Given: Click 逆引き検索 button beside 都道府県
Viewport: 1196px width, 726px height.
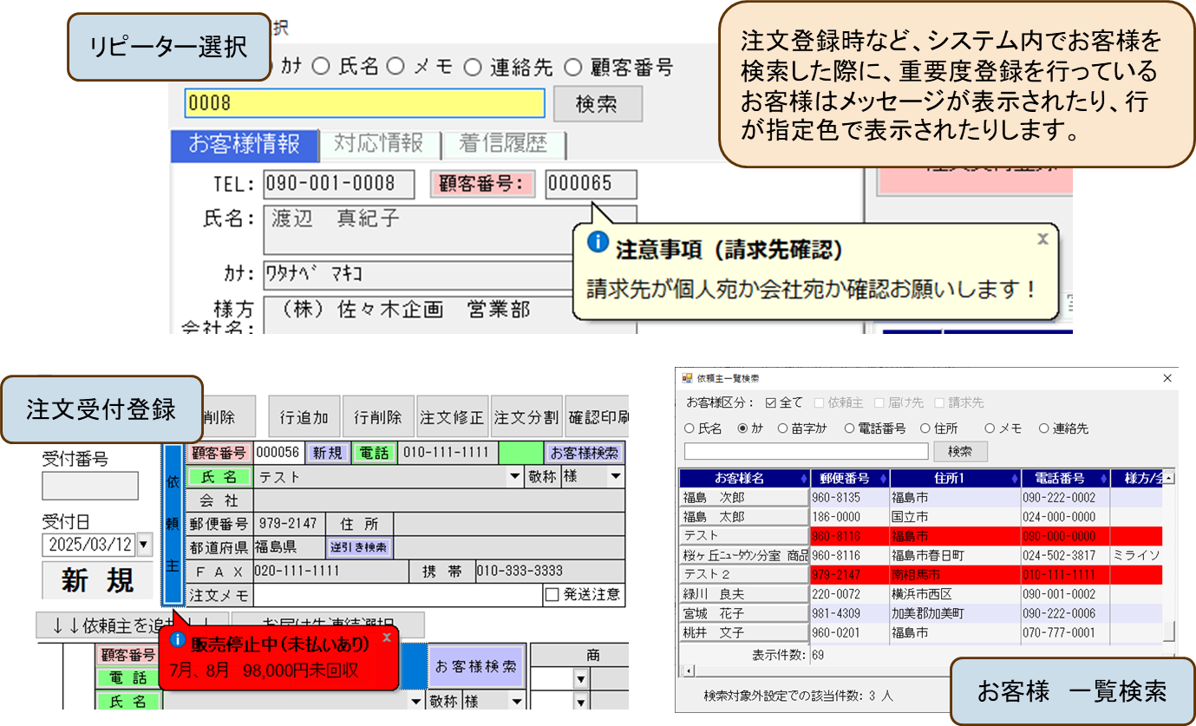Looking at the screenshot, I should (x=359, y=548).
